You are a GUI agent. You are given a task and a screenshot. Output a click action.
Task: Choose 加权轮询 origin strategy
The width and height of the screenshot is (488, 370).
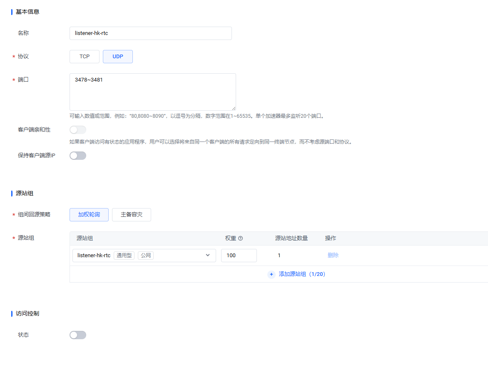[x=89, y=215]
